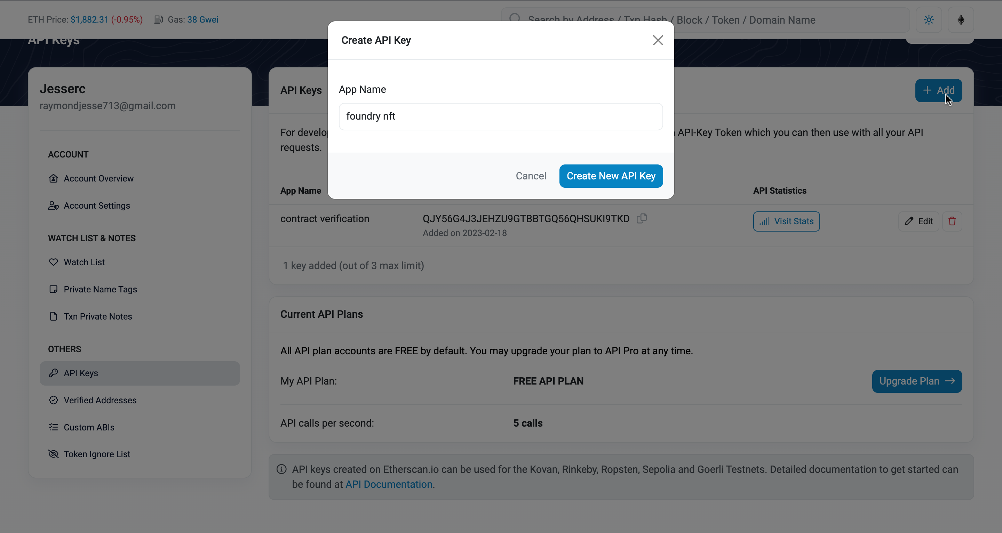The width and height of the screenshot is (1002, 533).
Task: Delete the contract verification key via trash icon
Action: 952,221
